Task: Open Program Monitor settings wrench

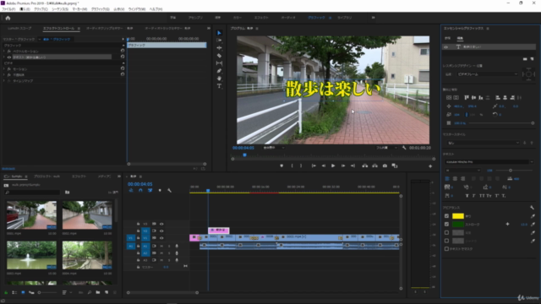Action: [x=404, y=148]
